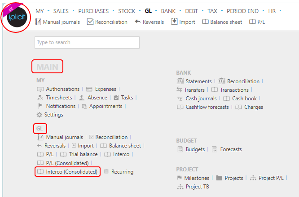Screen dimensions: 299x197
Task: Click Reconciliation checkbox icon in top toolbar
Action: pyautogui.click(x=90, y=22)
